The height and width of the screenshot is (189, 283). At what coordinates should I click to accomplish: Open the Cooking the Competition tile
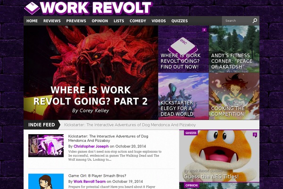pos(234,96)
